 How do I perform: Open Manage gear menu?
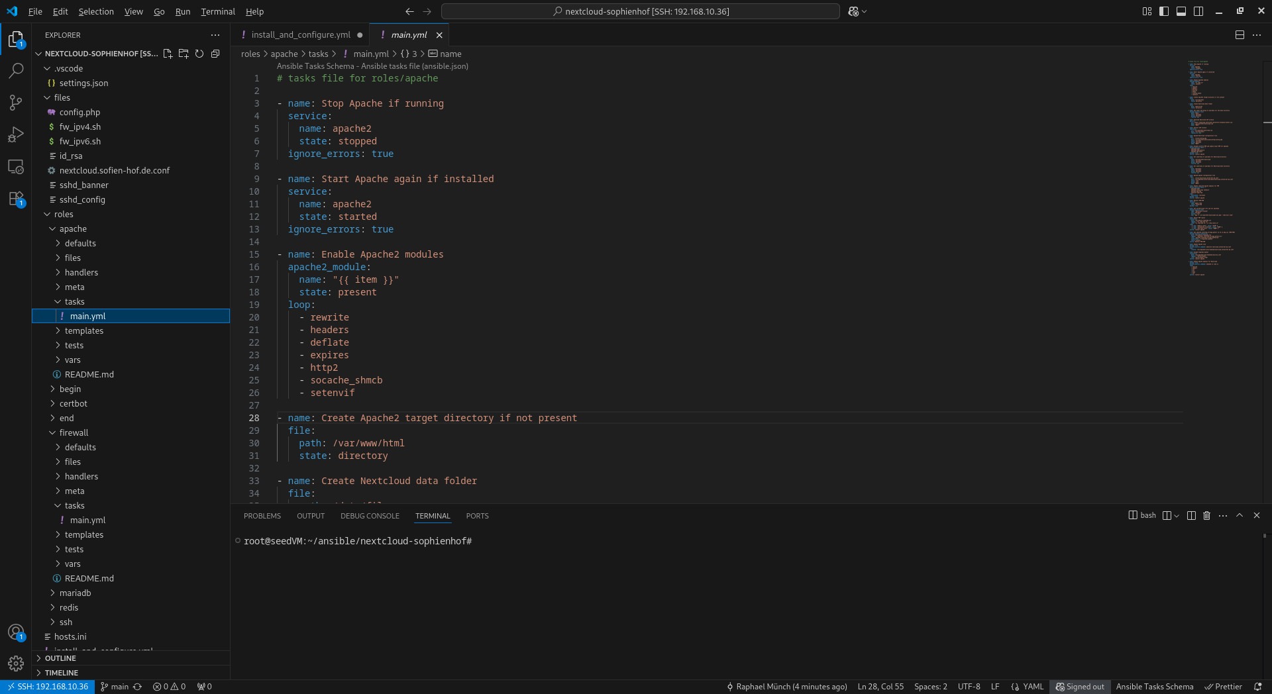click(16, 663)
